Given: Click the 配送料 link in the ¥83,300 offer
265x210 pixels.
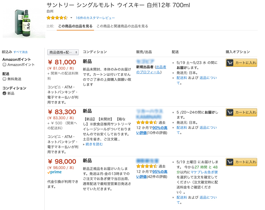Looking at the screenshot, I should (182, 128).
